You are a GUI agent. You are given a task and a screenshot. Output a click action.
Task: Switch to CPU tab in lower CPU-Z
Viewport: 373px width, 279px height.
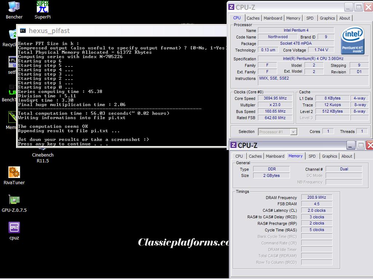pos(239,156)
